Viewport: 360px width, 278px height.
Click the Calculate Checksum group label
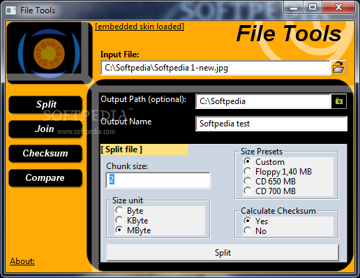[x=278, y=211]
